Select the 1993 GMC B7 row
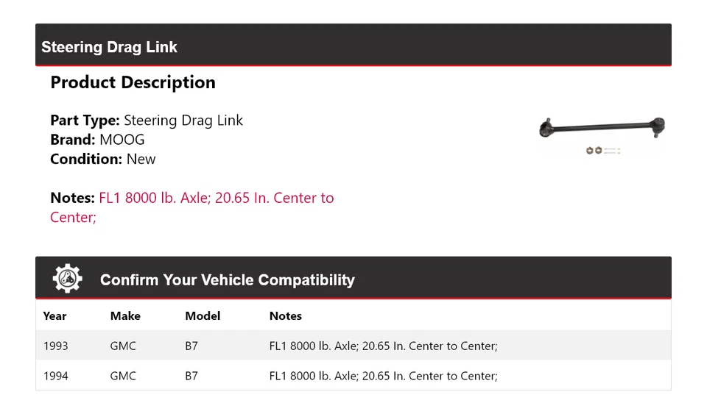Image resolution: width=707 pixels, height=414 pixels. click(353, 346)
